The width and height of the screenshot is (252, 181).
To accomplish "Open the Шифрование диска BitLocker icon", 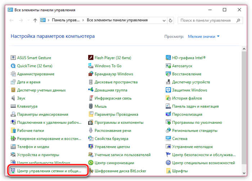I will 91,171.
